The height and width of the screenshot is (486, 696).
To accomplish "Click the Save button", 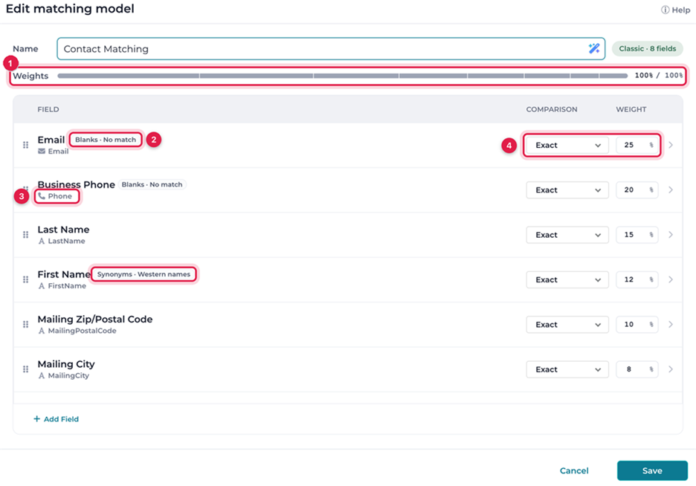I will click(652, 470).
